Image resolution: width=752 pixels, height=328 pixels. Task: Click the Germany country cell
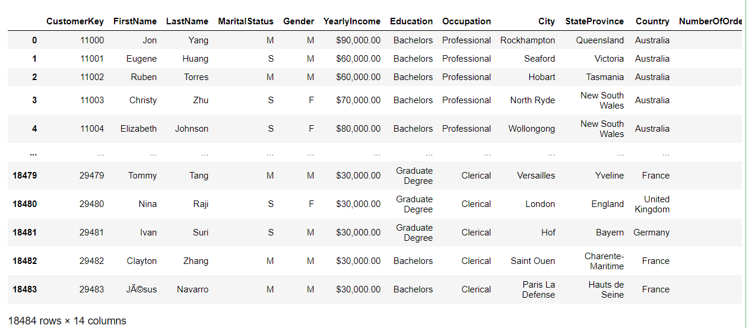point(651,233)
